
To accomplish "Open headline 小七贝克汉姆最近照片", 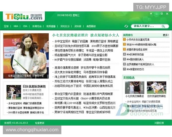I will pos(70,35).
